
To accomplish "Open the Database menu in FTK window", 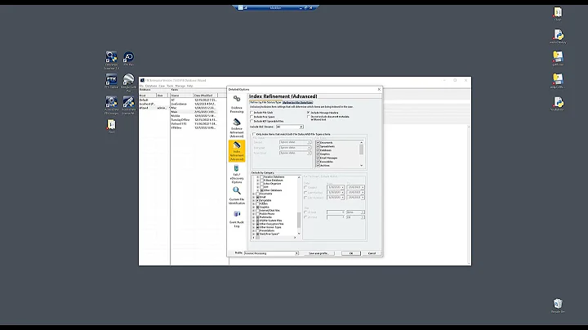I will click(151, 86).
